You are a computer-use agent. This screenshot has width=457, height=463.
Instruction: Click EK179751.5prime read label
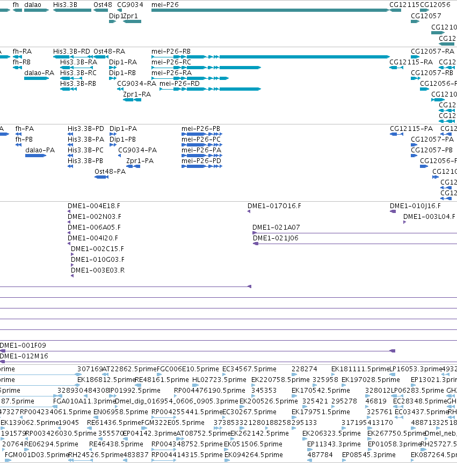pyautogui.click(x=321, y=412)
